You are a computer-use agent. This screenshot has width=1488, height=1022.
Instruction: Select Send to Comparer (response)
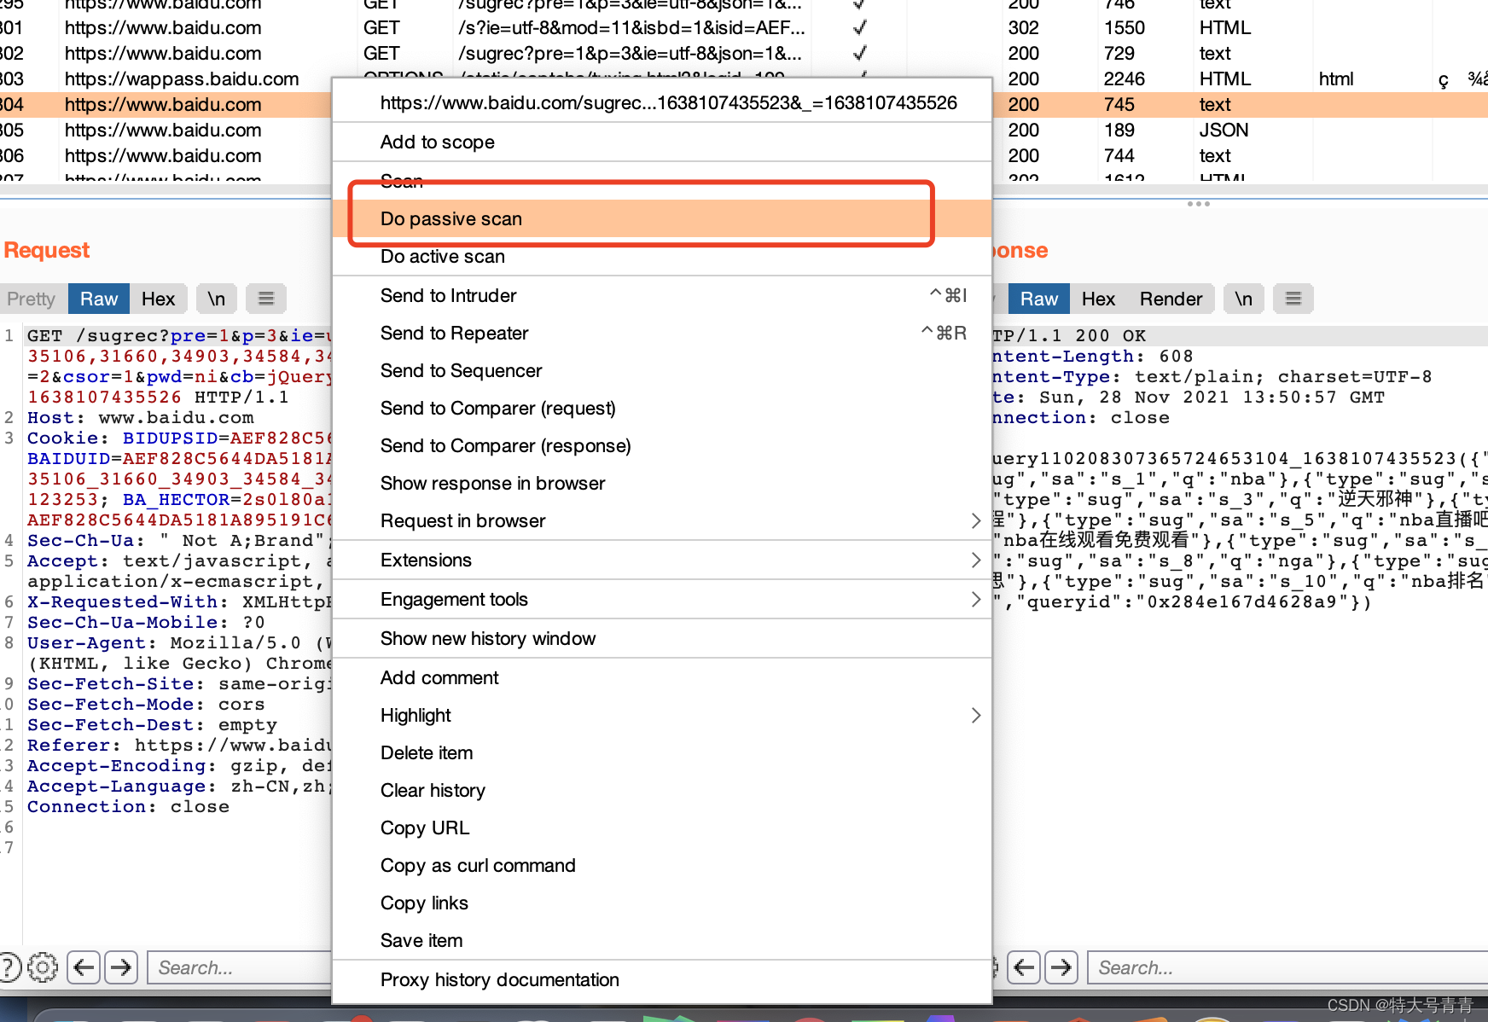coord(662,445)
